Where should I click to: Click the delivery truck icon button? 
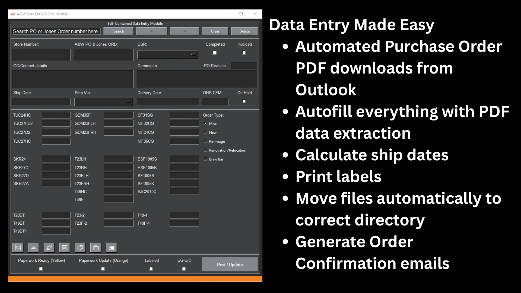(x=111, y=247)
